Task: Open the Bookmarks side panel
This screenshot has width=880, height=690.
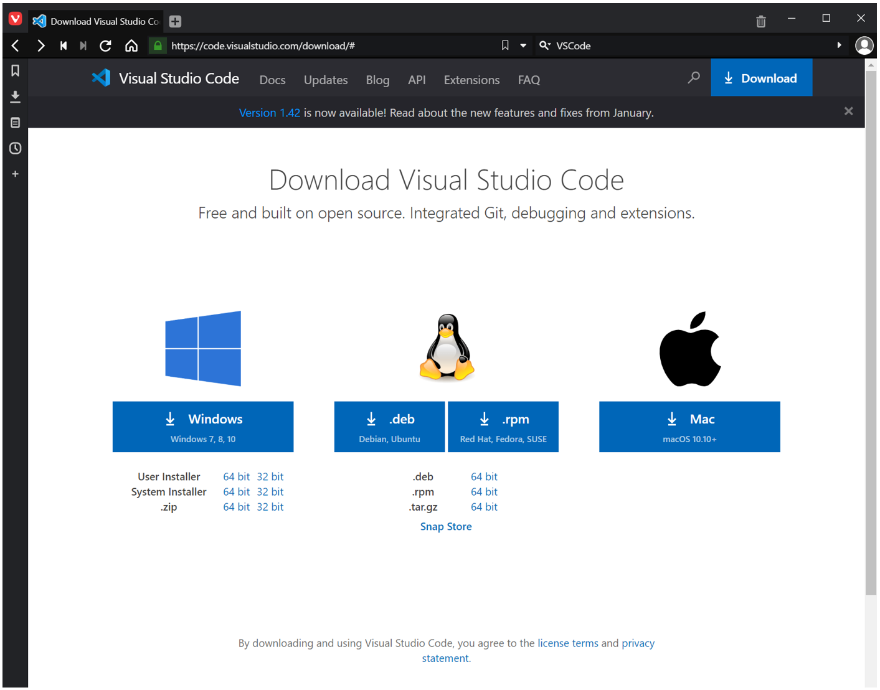Action: click(x=16, y=70)
